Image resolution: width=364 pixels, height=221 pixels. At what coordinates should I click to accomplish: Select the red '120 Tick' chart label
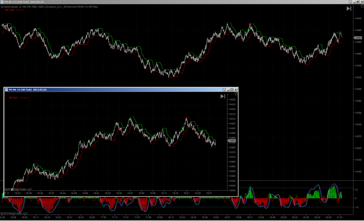[10, 10]
